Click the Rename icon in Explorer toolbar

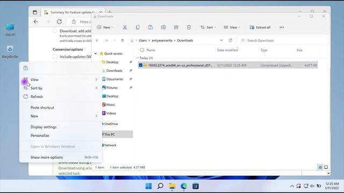tap(163, 27)
